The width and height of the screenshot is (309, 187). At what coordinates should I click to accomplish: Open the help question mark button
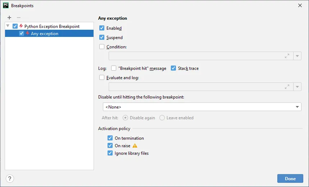10,178
